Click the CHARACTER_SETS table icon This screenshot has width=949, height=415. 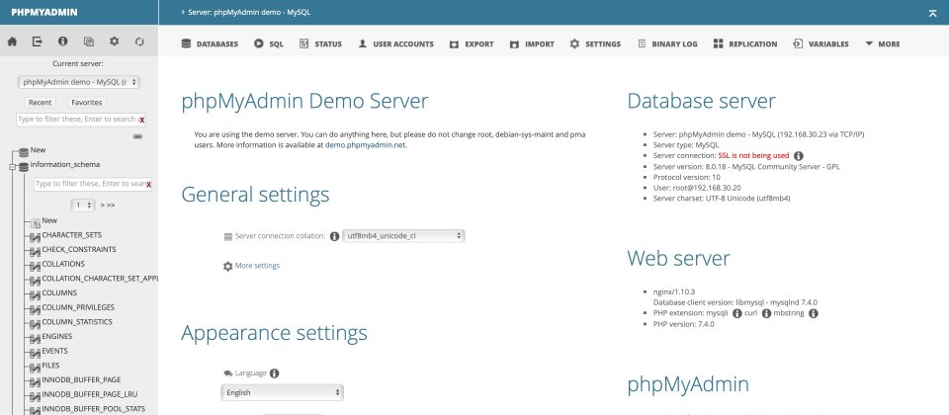36,237
